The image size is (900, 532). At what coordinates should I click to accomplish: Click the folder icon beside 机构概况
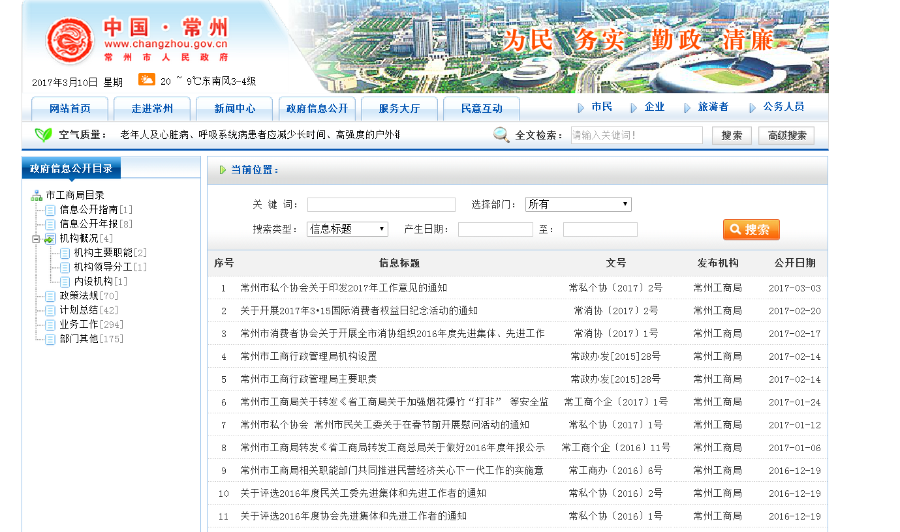pos(50,239)
